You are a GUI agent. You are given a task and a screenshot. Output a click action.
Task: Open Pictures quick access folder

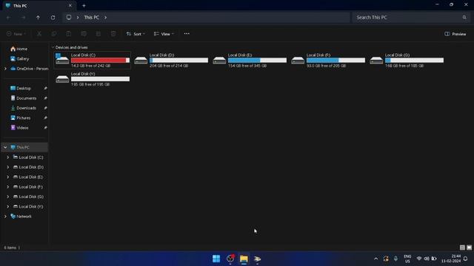21,118
